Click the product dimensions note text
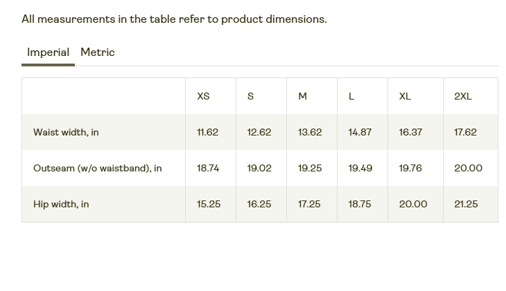This screenshot has width=506, height=291. (x=174, y=19)
